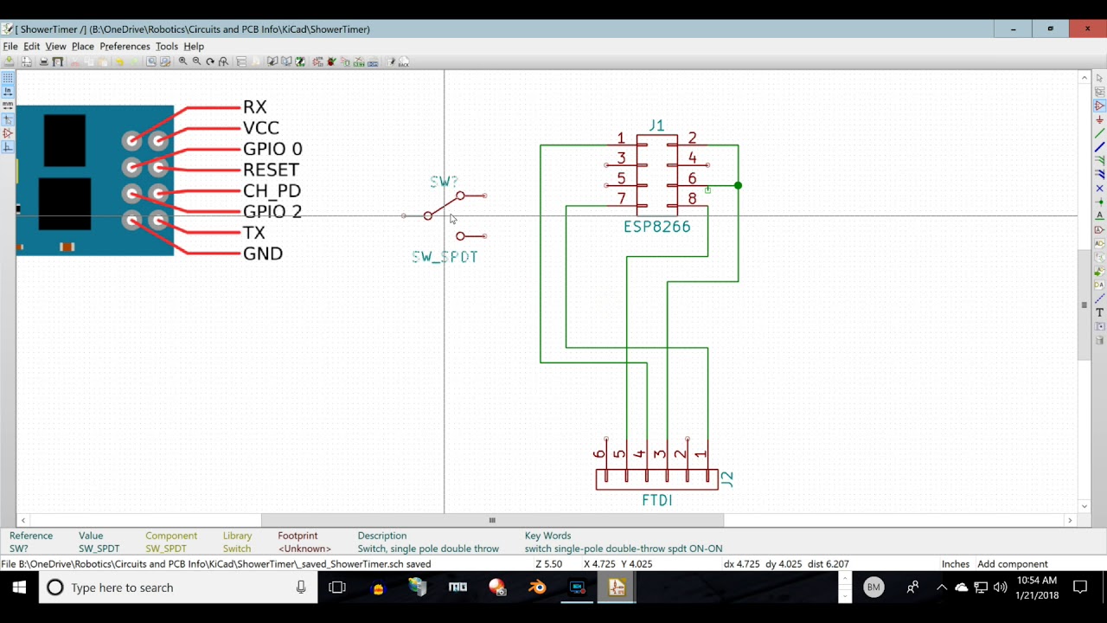Run the Electrical Rules Check bug icon
The height and width of the screenshot is (623, 1107).
(x=331, y=61)
